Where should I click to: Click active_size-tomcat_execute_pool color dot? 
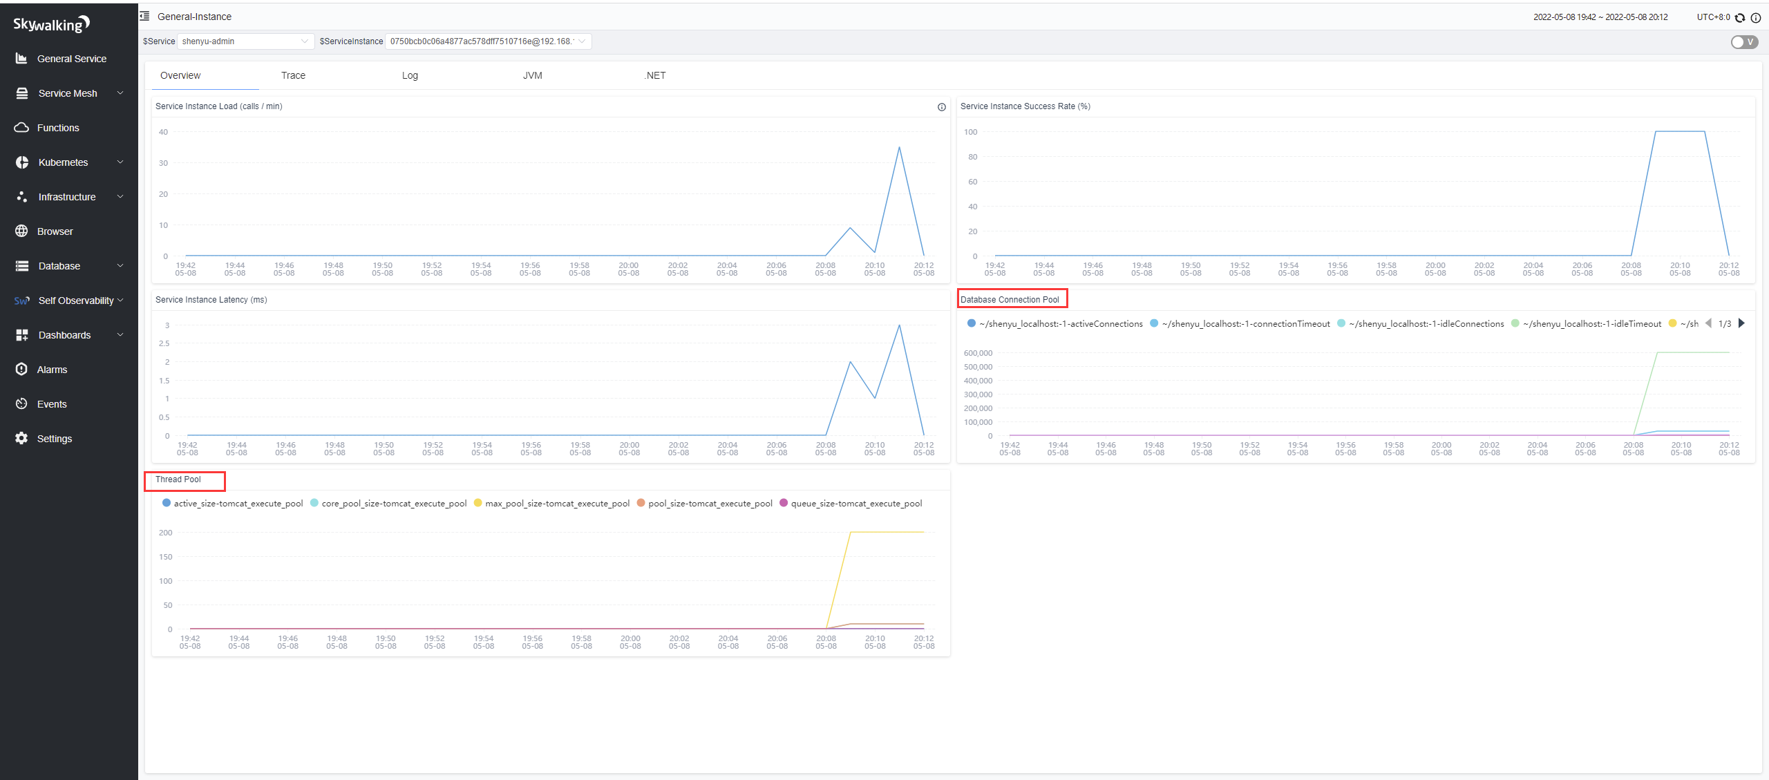pyautogui.click(x=167, y=503)
